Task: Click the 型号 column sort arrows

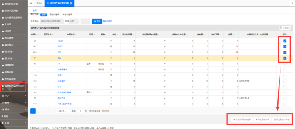Action: click(x=94, y=35)
